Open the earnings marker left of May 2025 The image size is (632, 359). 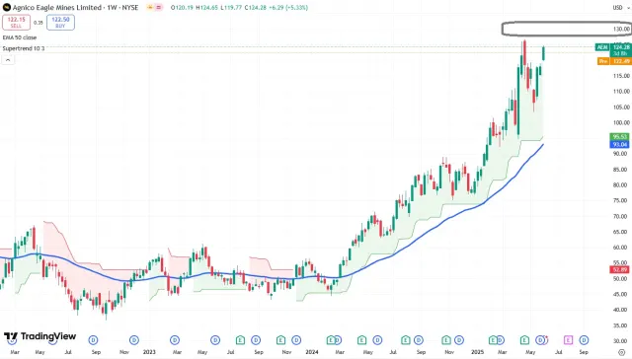[524, 340]
